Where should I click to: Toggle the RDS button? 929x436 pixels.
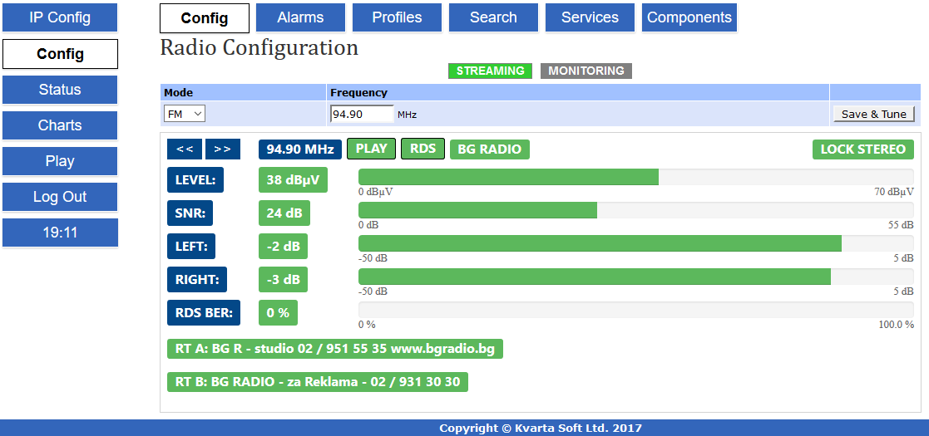[423, 149]
